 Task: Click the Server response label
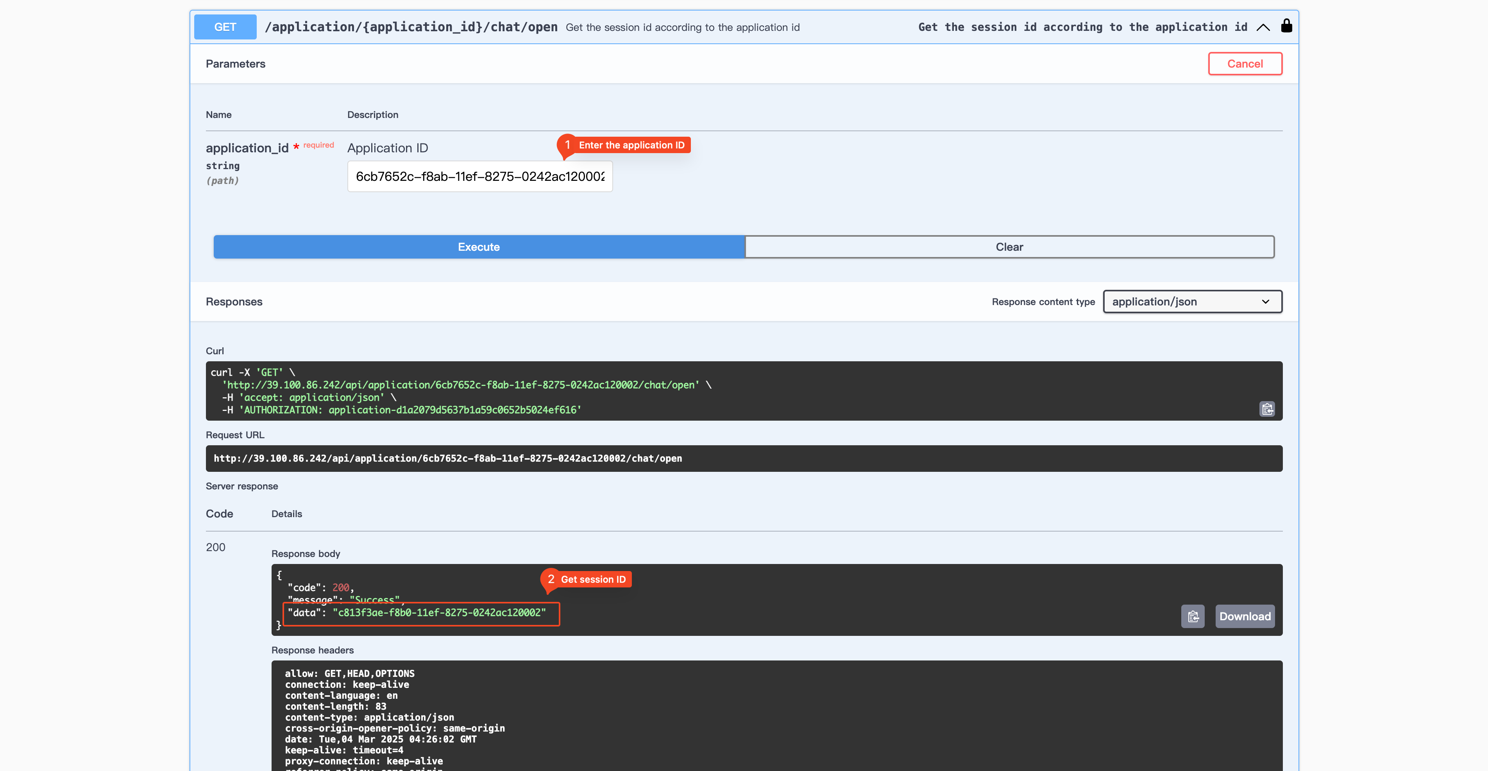coord(242,486)
